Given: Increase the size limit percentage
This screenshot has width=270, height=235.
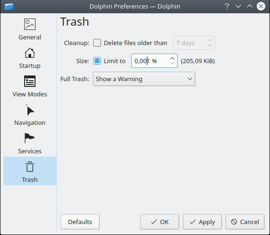Looking at the screenshot, I should (172, 58).
